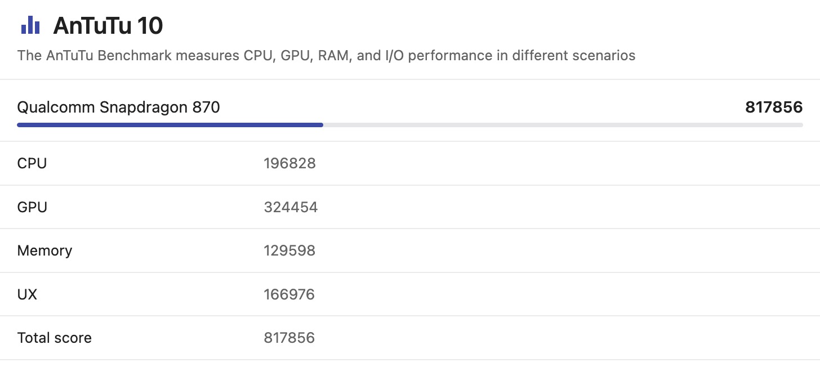Click the number 870 in chipset name
820x367 pixels.
(206, 107)
